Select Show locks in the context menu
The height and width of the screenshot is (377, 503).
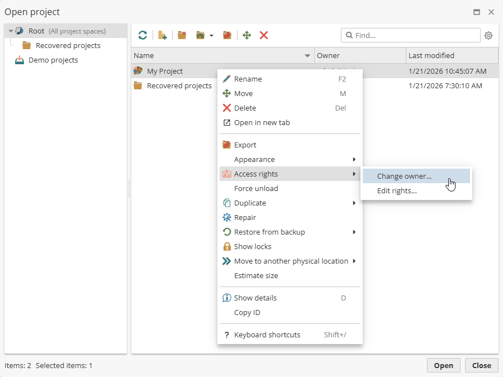tap(253, 246)
